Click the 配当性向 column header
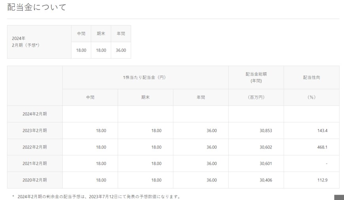 click(311, 77)
